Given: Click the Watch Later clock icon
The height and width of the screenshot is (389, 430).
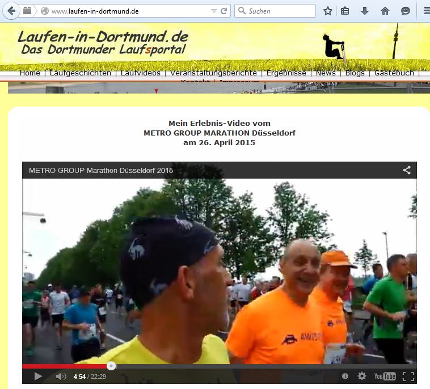Looking at the screenshot, I should 345,376.
